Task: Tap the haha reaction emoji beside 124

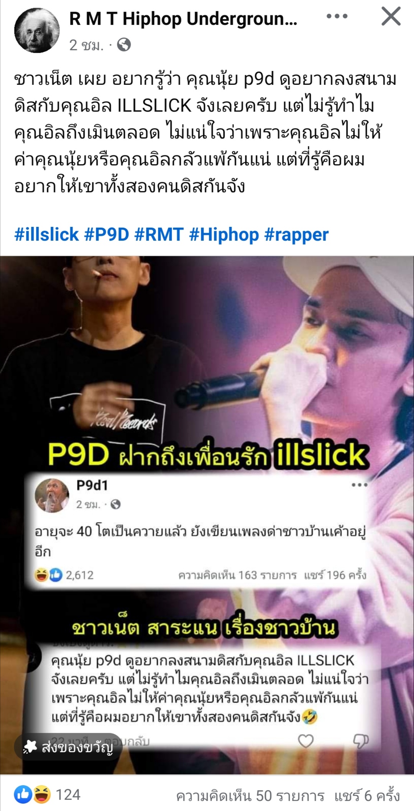Action: pyautogui.click(x=41, y=794)
